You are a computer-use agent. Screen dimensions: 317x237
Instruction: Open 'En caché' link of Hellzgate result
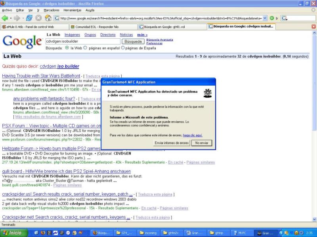pyautogui.click(x=176, y=162)
